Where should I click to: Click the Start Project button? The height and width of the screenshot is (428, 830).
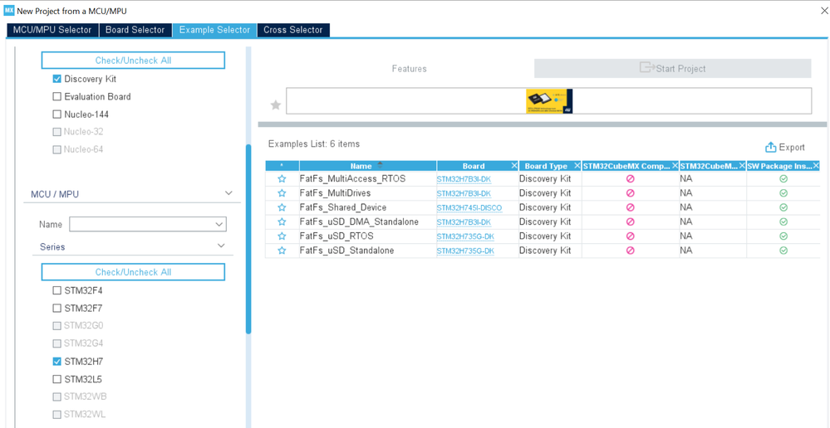click(x=672, y=68)
